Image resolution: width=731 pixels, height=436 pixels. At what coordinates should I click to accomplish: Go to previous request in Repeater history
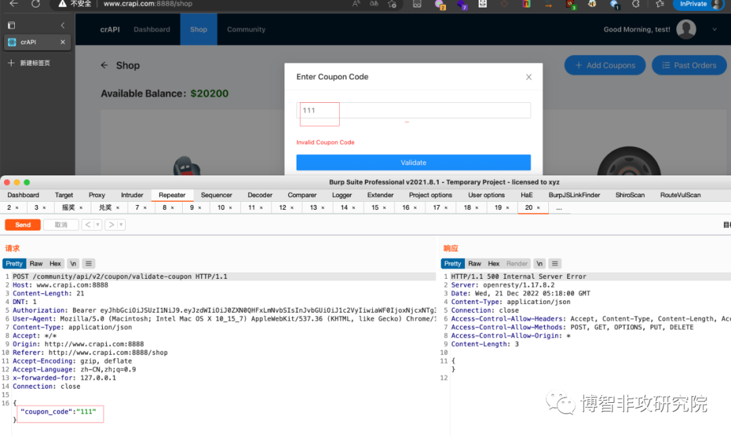click(87, 225)
